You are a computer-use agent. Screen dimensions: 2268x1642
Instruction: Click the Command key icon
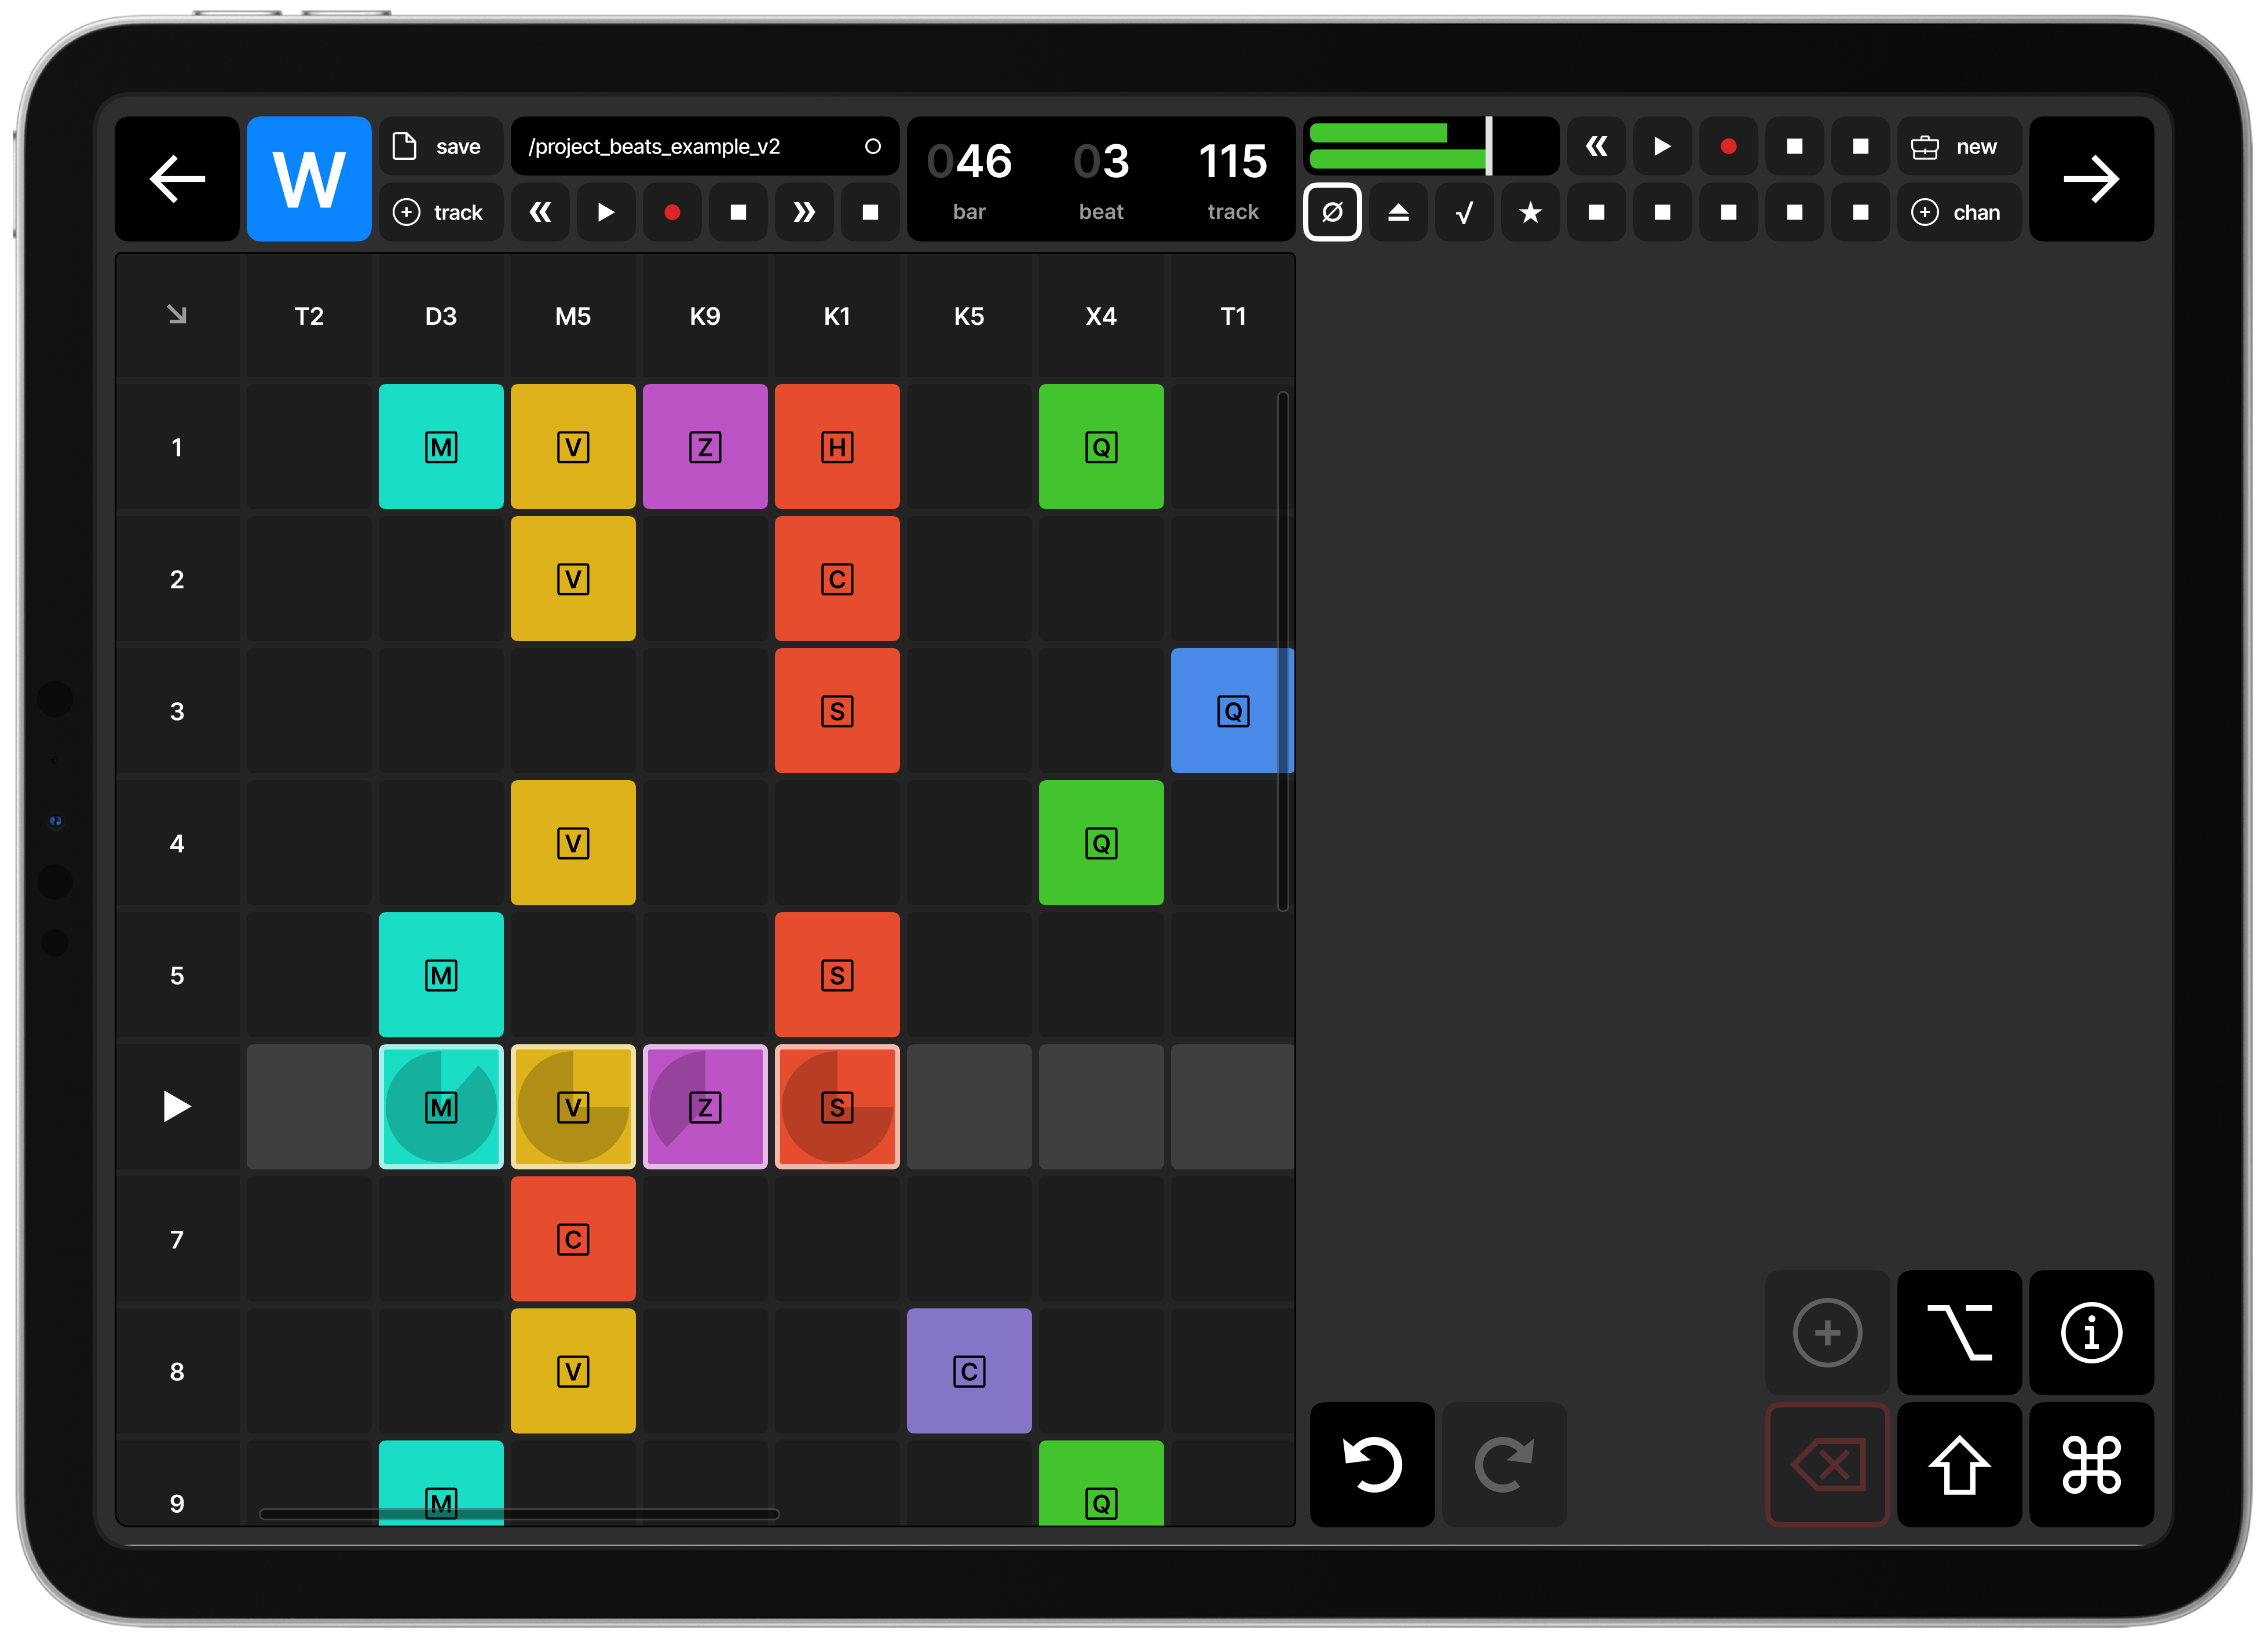tap(2091, 1466)
